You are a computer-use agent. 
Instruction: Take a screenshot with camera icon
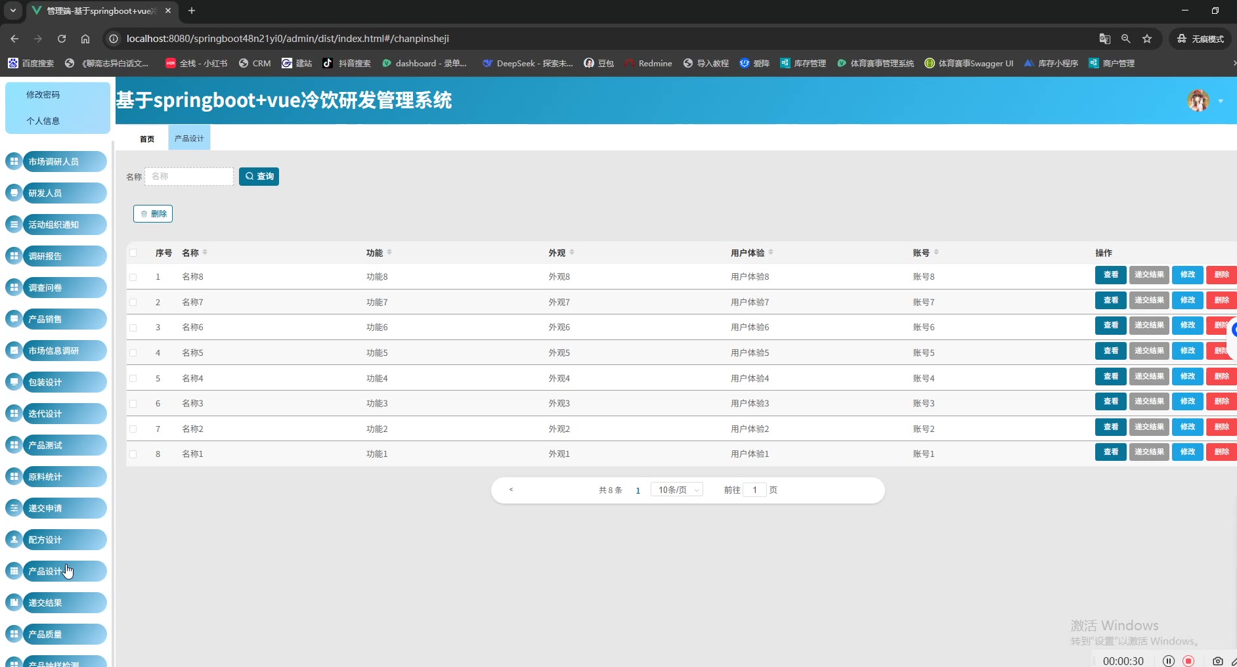pos(1218,660)
